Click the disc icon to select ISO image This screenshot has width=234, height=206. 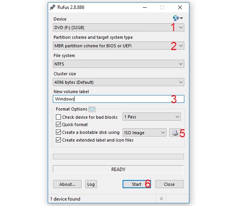(175, 132)
